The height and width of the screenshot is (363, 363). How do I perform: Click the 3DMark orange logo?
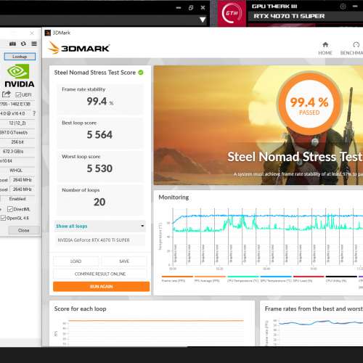(x=79, y=48)
